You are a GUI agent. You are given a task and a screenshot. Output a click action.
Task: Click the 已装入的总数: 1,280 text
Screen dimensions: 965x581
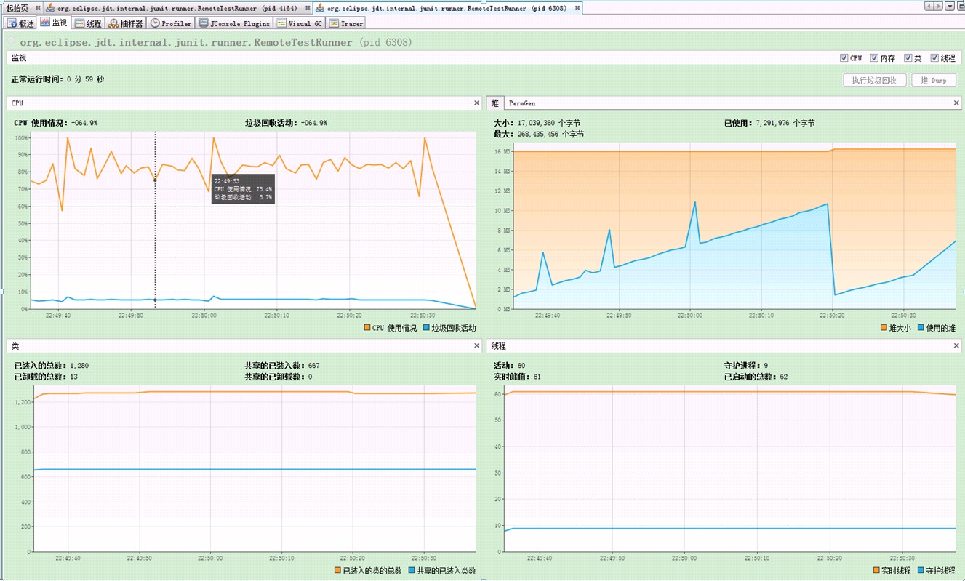(x=52, y=366)
